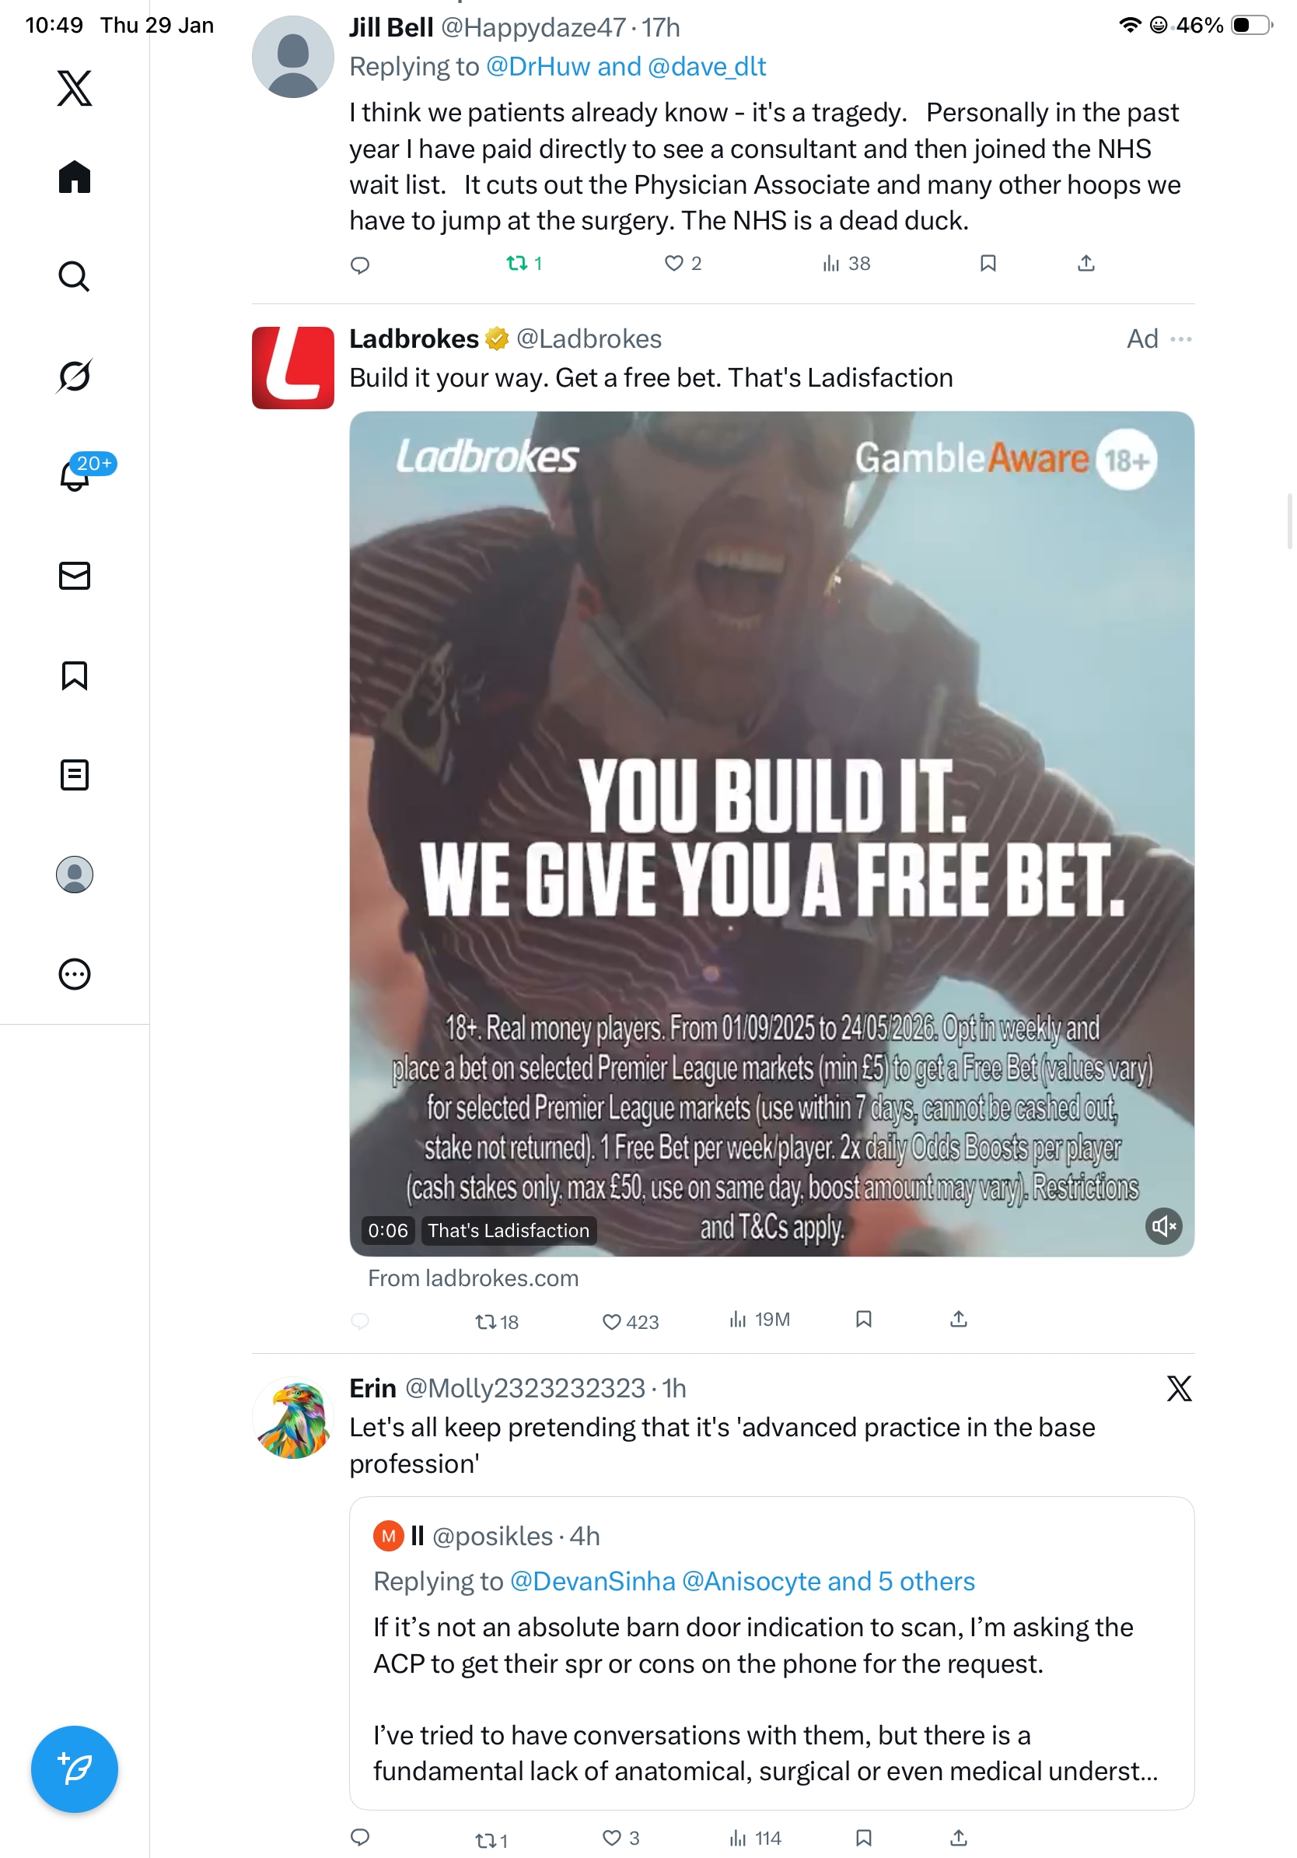Open Notifications with 20+ badge
The image size is (1297, 1858).
click(x=75, y=475)
